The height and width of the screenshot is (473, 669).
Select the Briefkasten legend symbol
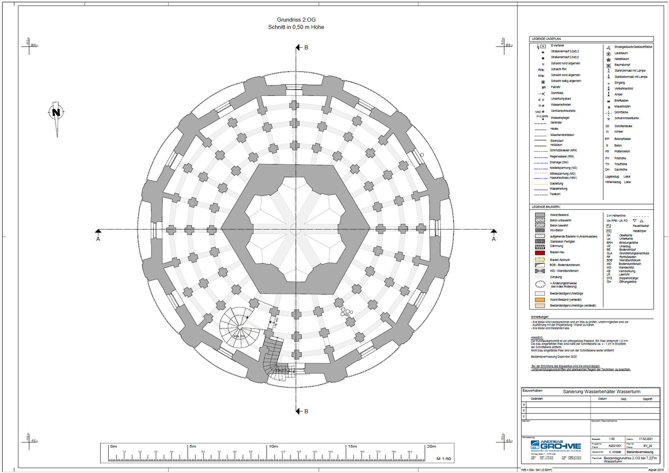coord(608,101)
